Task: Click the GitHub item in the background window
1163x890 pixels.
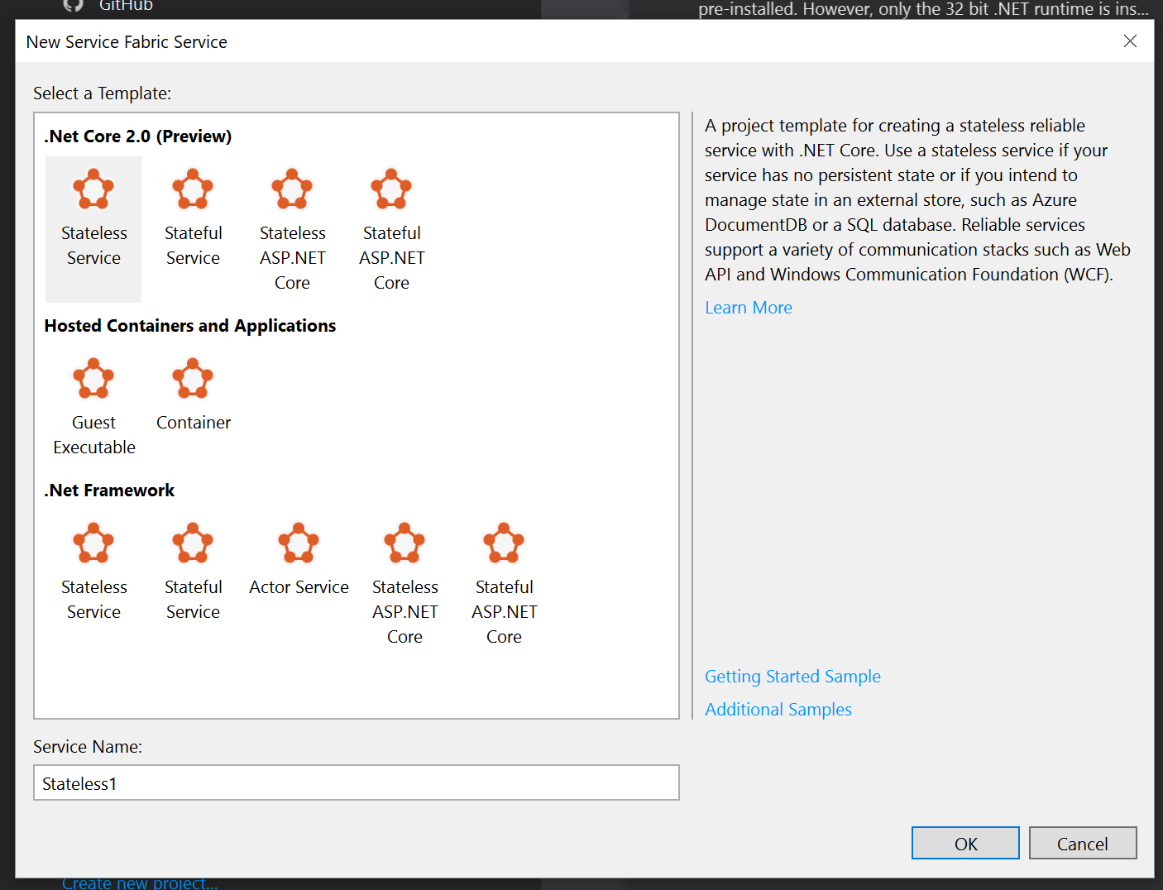Action: tap(126, 6)
